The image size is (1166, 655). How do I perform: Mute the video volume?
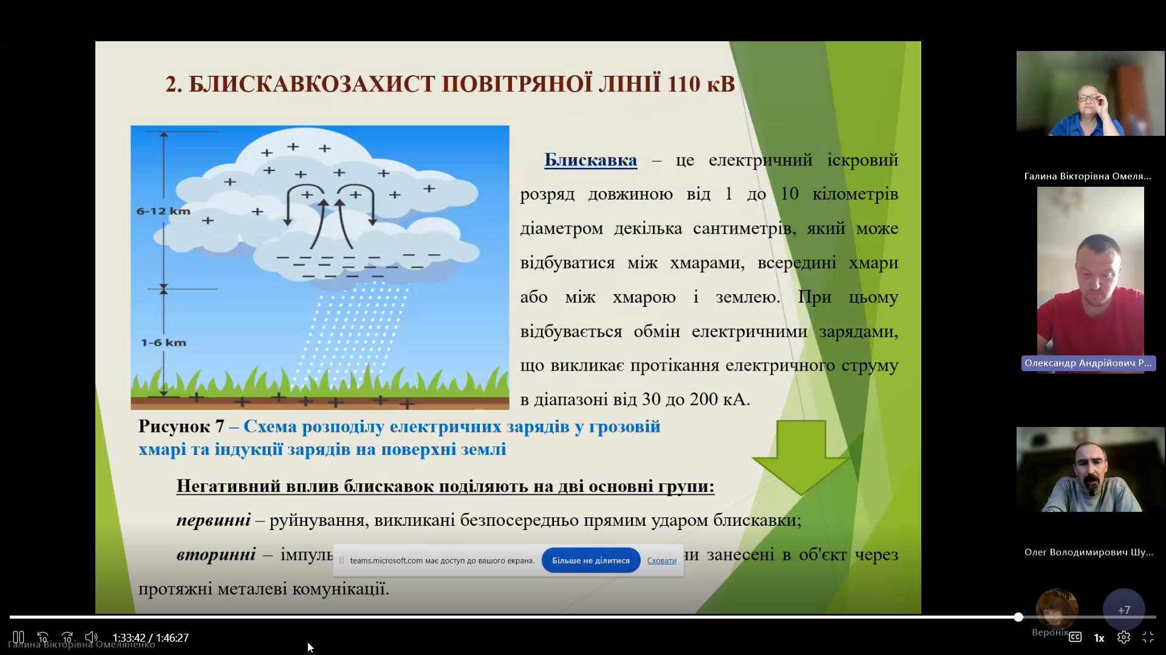(x=91, y=637)
